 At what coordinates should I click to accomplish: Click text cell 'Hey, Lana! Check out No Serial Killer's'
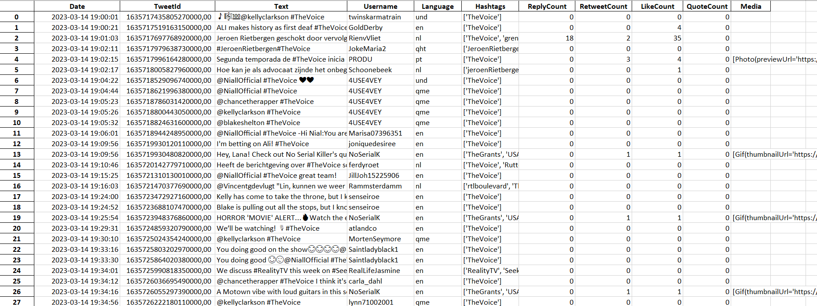[x=281, y=154]
